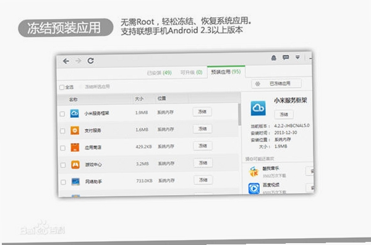The width and height of the screenshot is (371, 245).
Task: Freeze 游戏中心 with its 冻结 button
Action: pos(203,163)
